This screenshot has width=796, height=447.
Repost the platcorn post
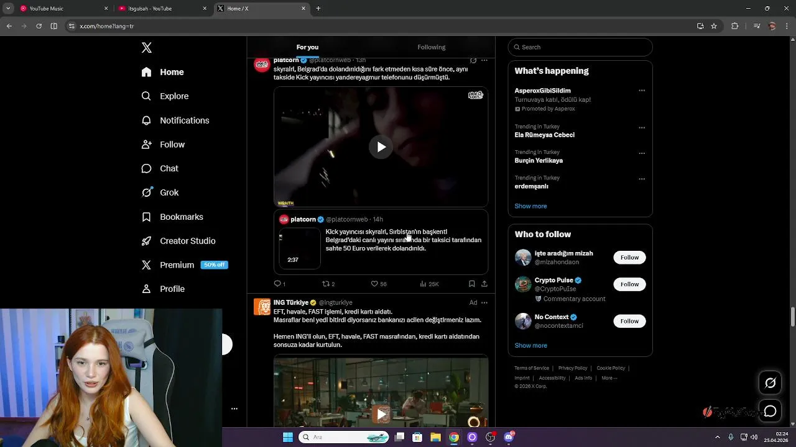pyautogui.click(x=328, y=284)
